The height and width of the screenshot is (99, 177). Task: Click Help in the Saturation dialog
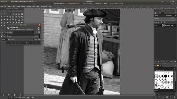11,43
